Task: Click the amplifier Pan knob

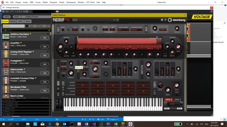Action: pyautogui.click(x=148, y=74)
